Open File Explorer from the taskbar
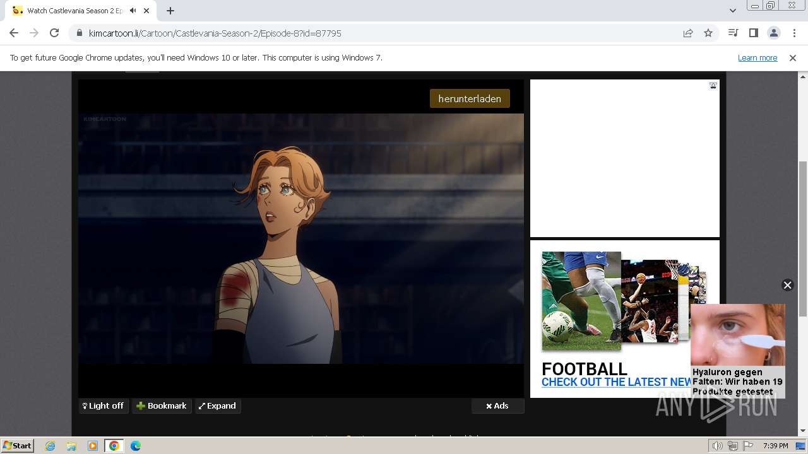The image size is (808, 454). pos(71,446)
